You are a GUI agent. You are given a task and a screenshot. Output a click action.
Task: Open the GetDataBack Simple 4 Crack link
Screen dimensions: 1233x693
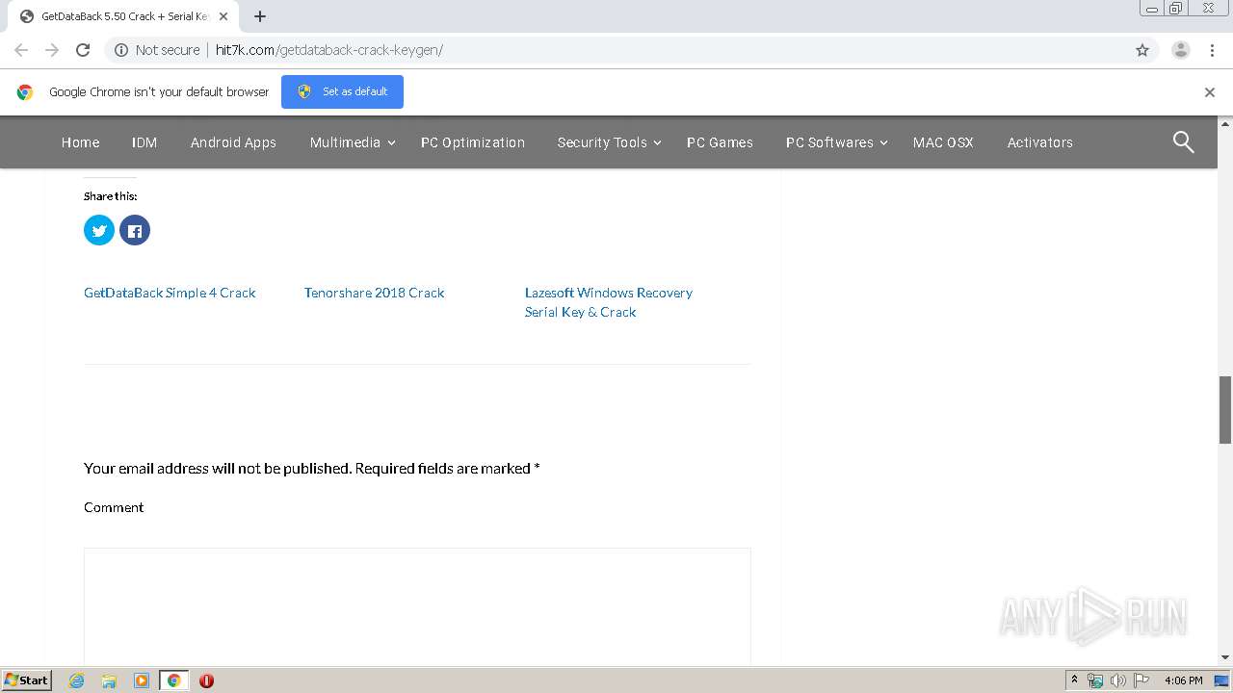pyautogui.click(x=170, y=293)
